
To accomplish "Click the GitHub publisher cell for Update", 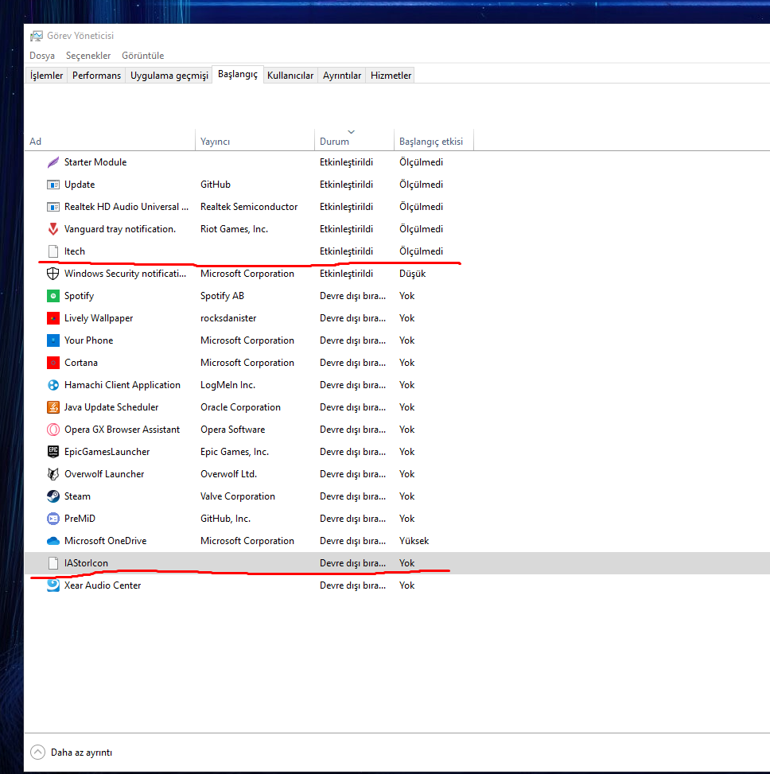I will point(216,185).
